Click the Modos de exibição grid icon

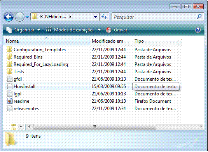pos(49,30)
